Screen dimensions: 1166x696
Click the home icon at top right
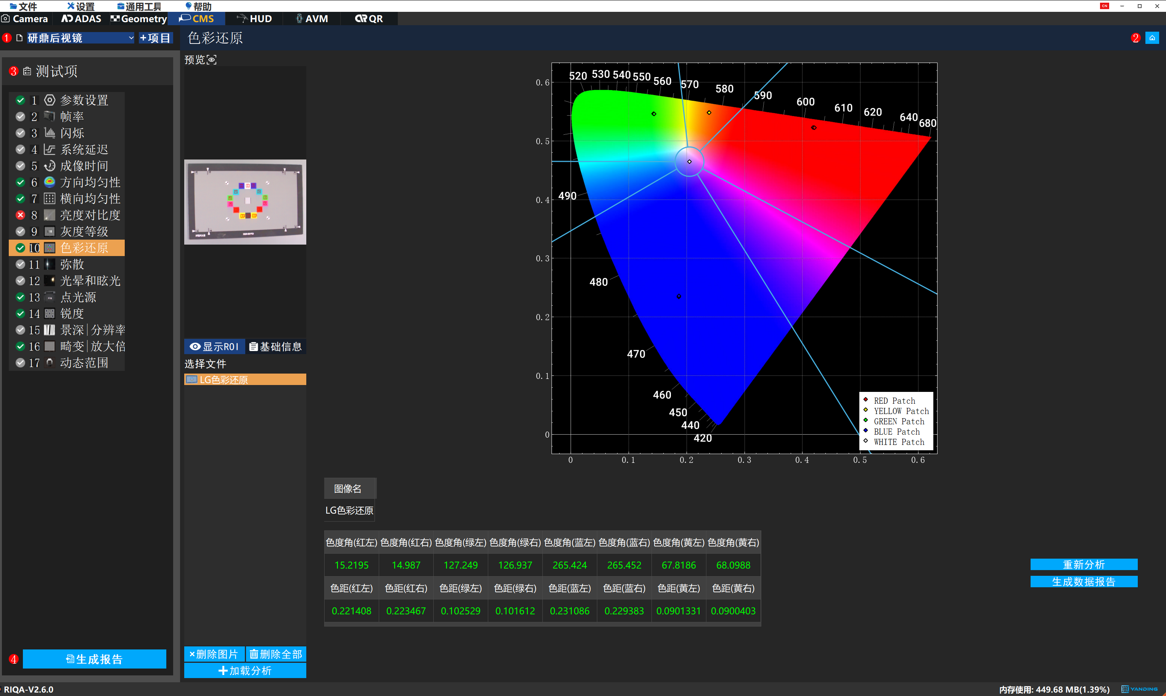tap(1152, 38)
